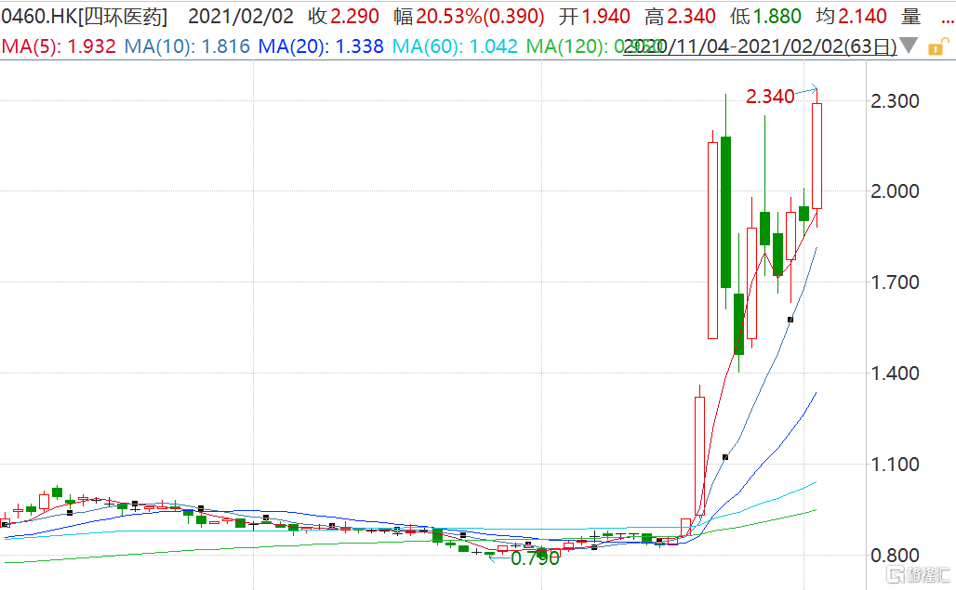956x590 pixels.
Task: Select the latest red candlestick at 2.290
Action: (817, 155)
